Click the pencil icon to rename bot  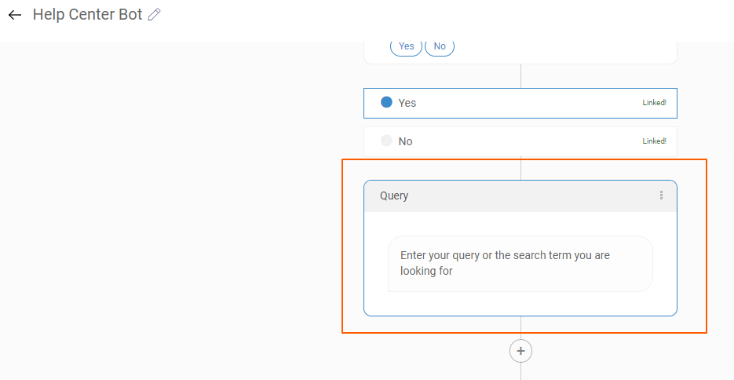click(x=155, y=15)
